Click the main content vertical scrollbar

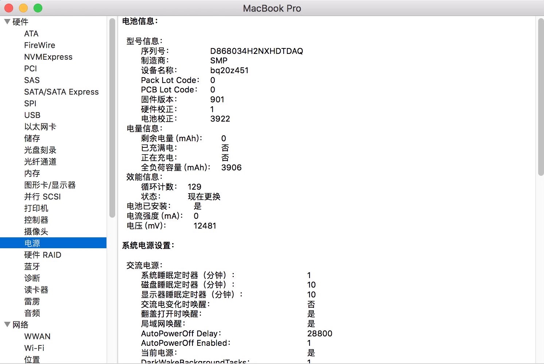541,96
